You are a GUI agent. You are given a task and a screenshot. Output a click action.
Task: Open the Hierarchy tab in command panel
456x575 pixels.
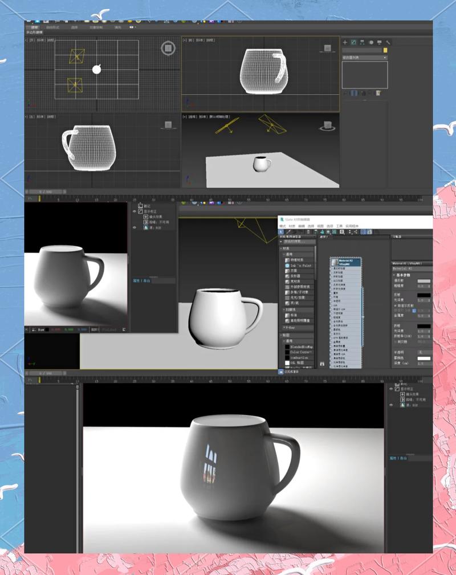pyautogui.click(x=363, y=43)
